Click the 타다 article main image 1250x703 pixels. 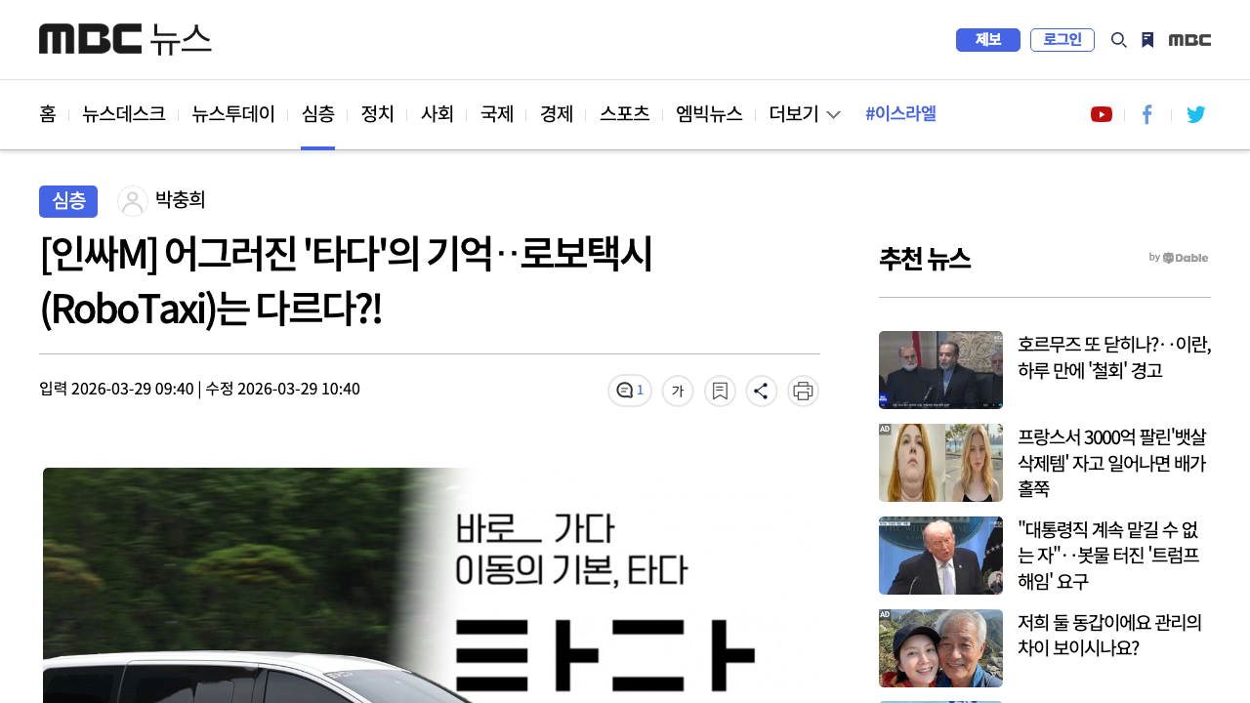point(430,586)
